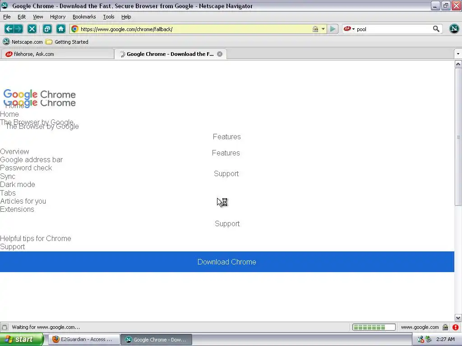The width and height of the screenshot is (462, 346).
Task: Click the Sync link
Action: [x=8, y=177]
